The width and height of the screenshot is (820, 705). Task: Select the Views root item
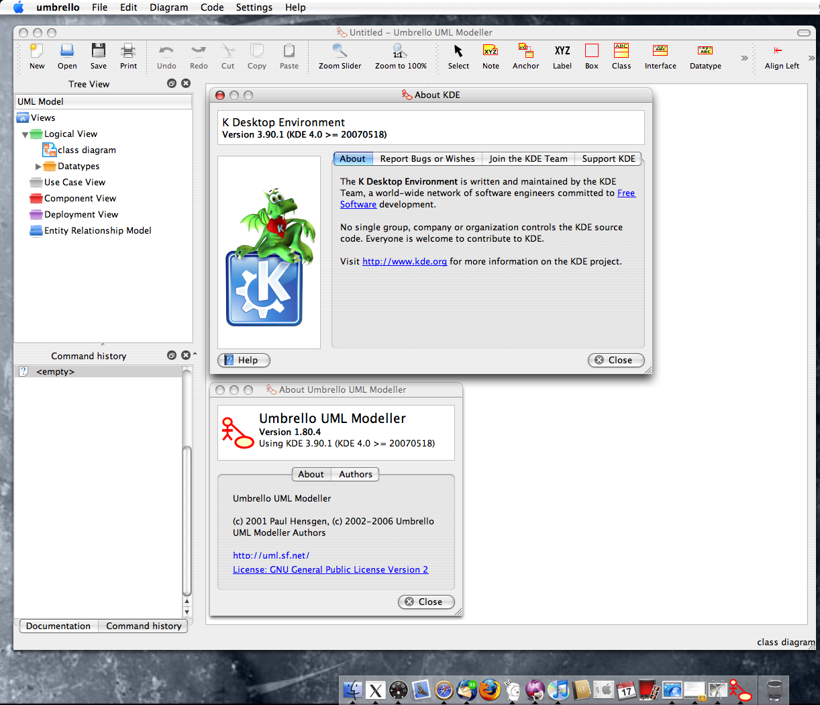[36, 117]
